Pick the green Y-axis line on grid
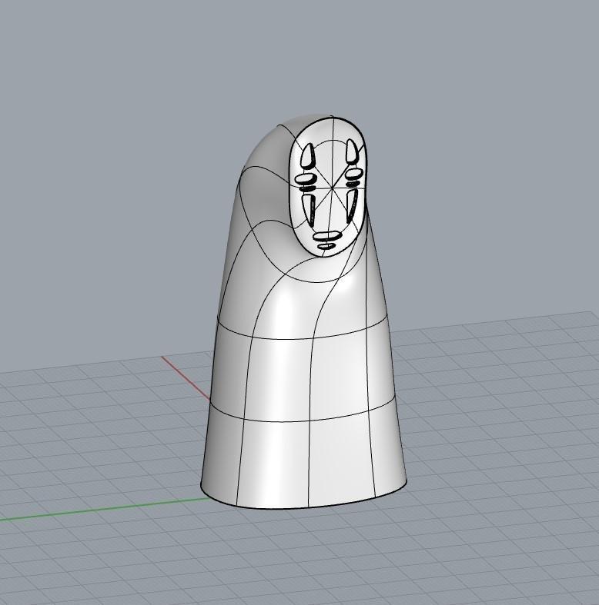The width and height of the screenshot is (599, 605). (105, 509)
